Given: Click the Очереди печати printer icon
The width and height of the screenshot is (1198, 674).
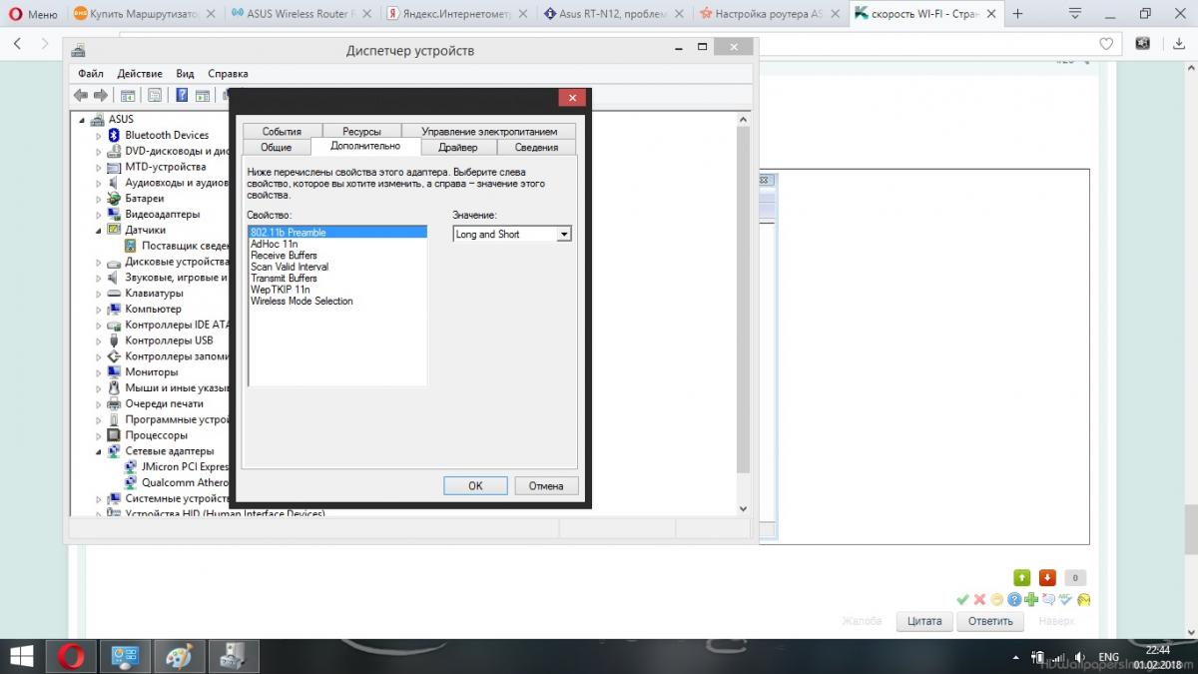Looking at the screenshot, I should (114, 403).
